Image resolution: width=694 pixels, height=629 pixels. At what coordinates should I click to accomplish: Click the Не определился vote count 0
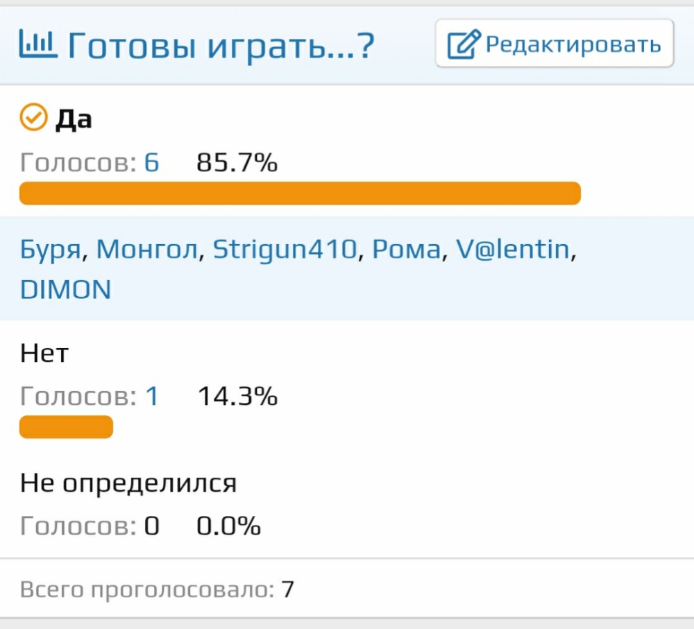click(x=151, y=526)
